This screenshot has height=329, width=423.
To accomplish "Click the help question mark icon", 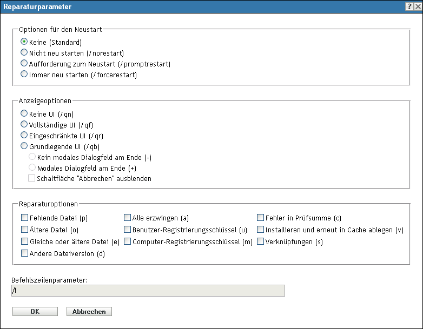I will click(409, 6).
